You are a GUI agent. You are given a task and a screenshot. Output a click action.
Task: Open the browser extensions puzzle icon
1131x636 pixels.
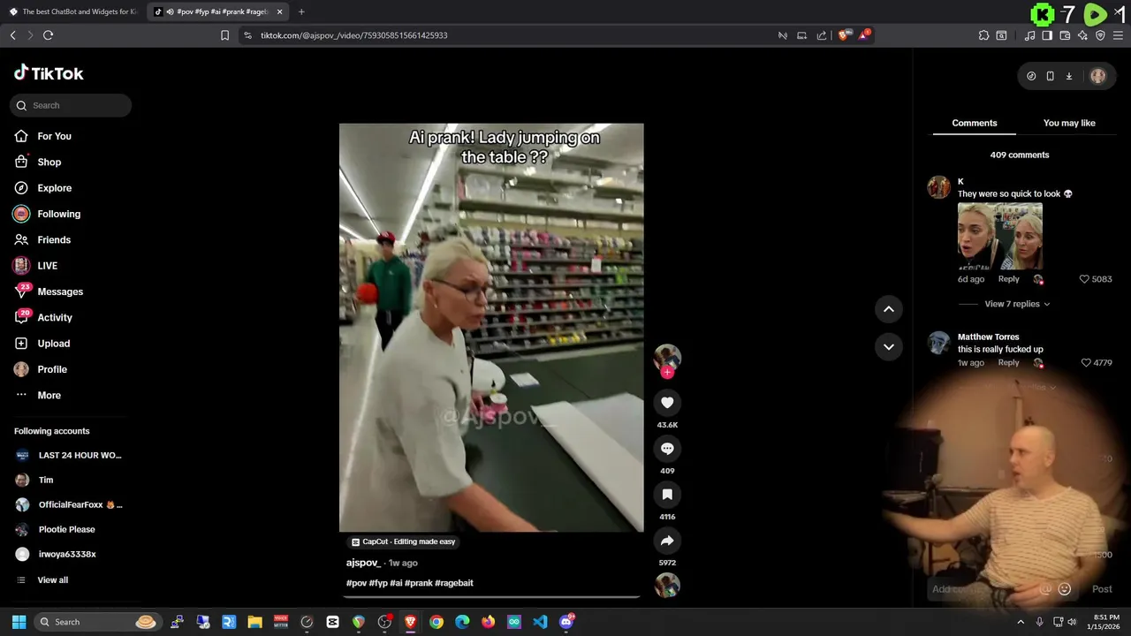tap(983, 35)
